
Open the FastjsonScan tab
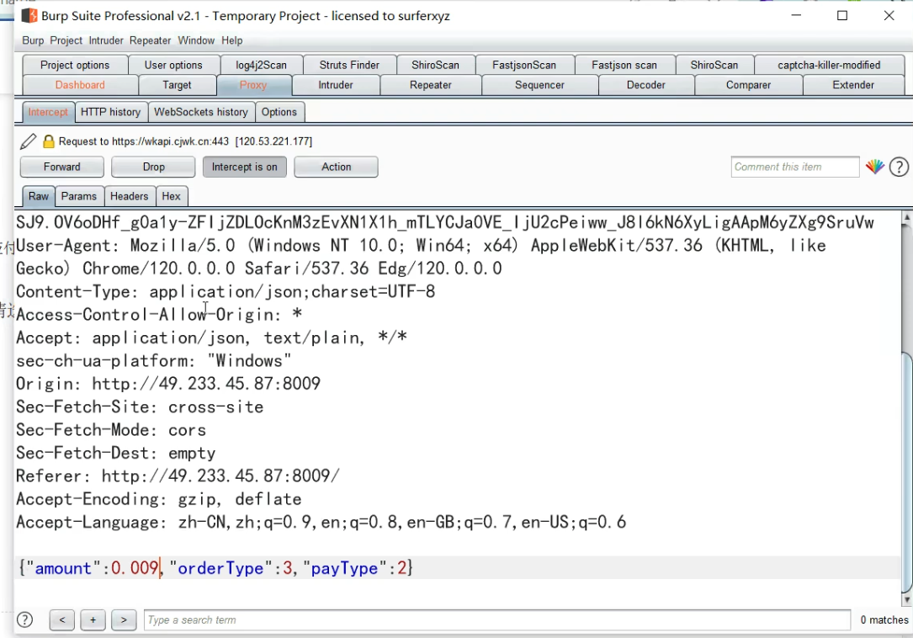(524, 65)
